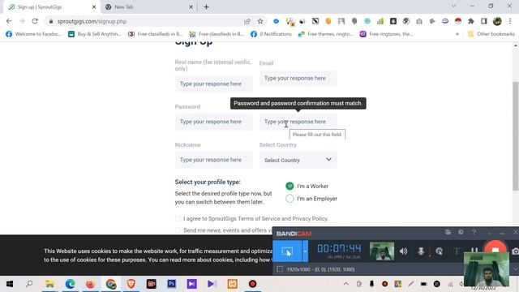Focus the Nickname input field

tap(214, 160)
